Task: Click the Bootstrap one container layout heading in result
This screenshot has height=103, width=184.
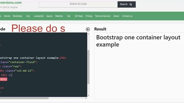Action: [x=138, y=41]
